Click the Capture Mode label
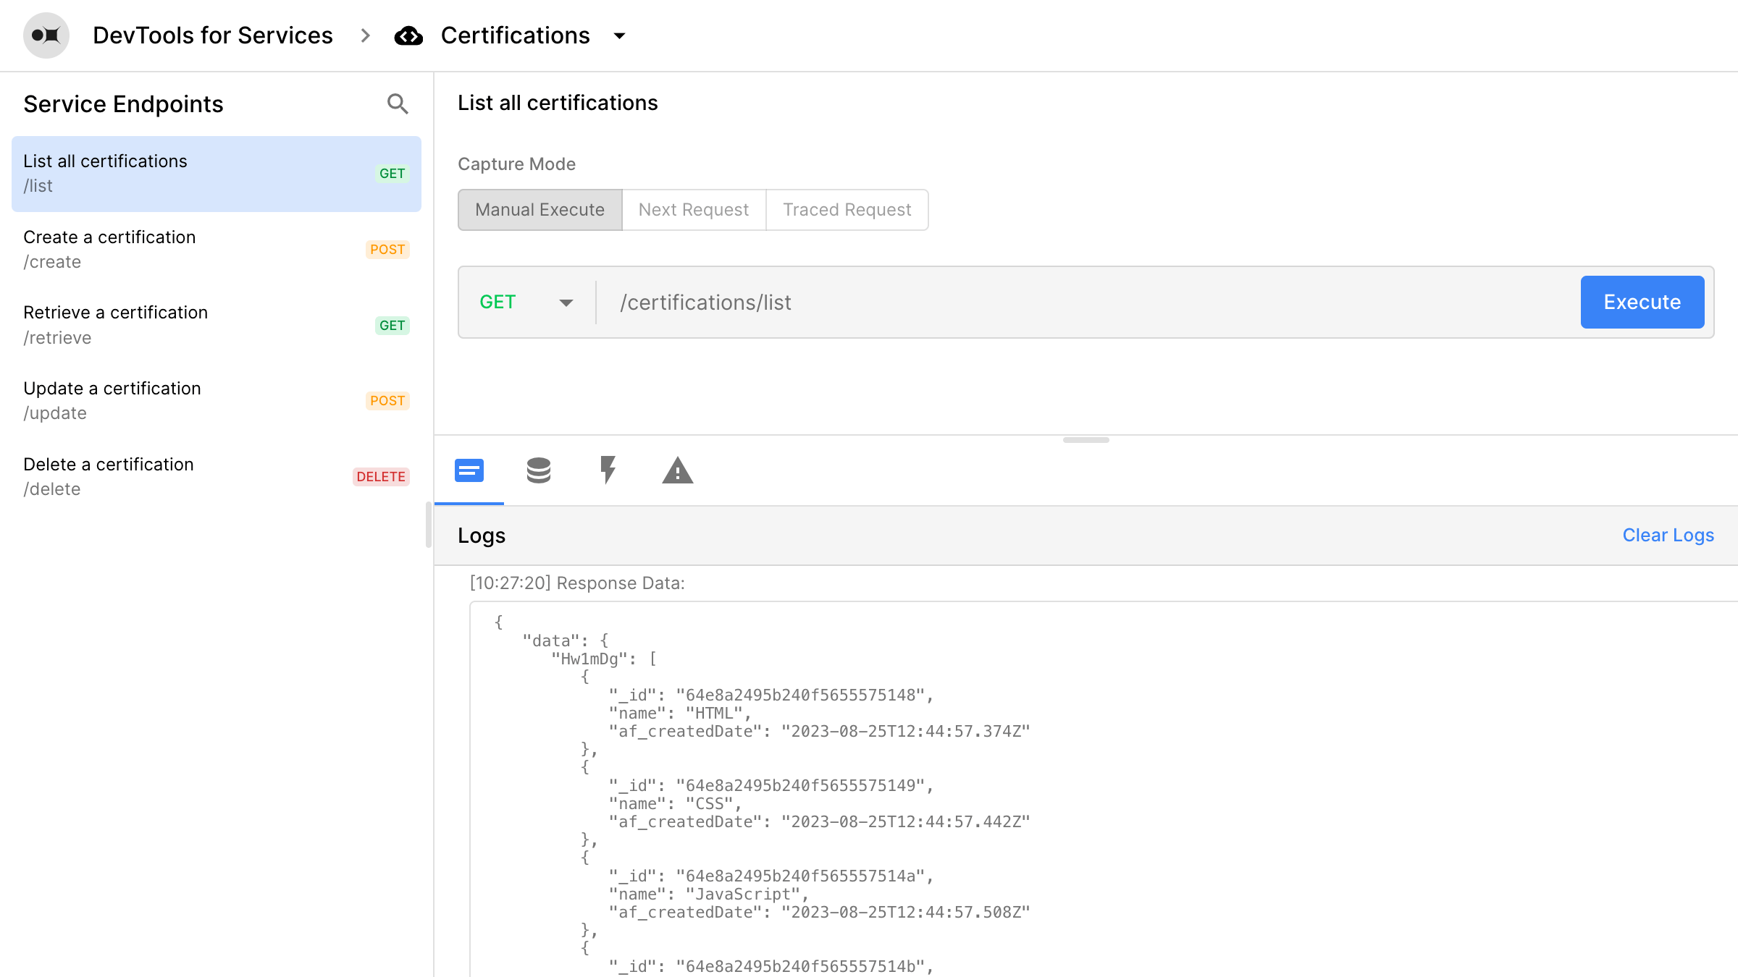Image resolution: width=1738 pixels, height=977 pixels. coord(517,164)
